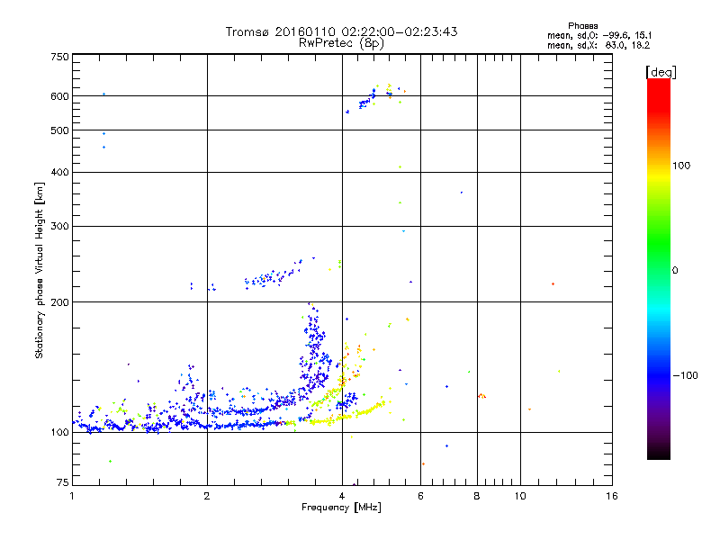Click the '[deg]' colorbar unit label
720x540 pixels.
[661, 72]
